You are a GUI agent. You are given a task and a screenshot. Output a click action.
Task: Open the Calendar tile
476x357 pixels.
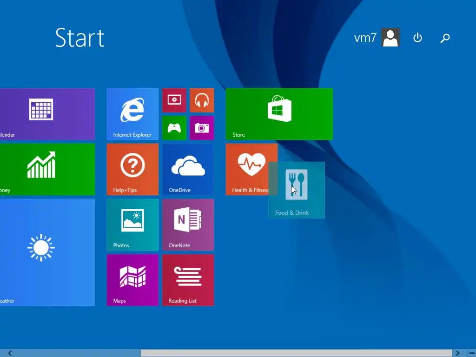[47, 114]
